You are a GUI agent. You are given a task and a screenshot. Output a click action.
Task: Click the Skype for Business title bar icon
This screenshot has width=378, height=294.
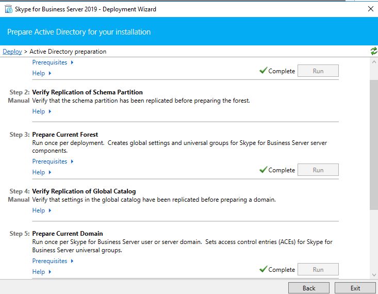pos(8,9)
